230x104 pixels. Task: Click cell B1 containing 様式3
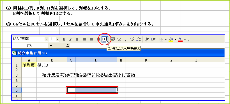click(x=52, y=65)
